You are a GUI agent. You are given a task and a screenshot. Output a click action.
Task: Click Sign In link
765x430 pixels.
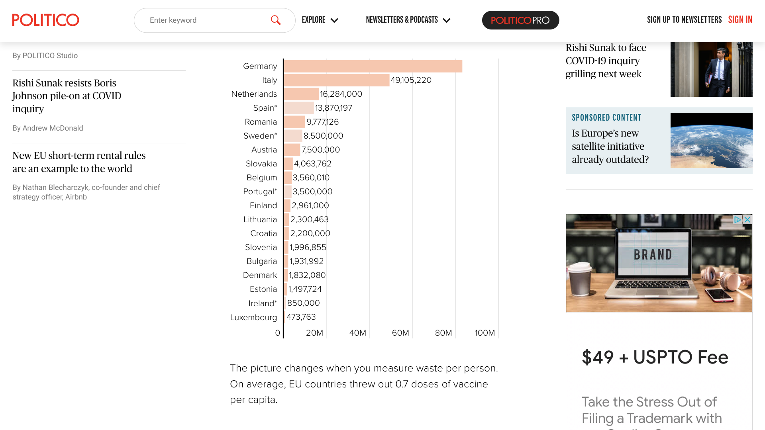[x=740, y=20]
